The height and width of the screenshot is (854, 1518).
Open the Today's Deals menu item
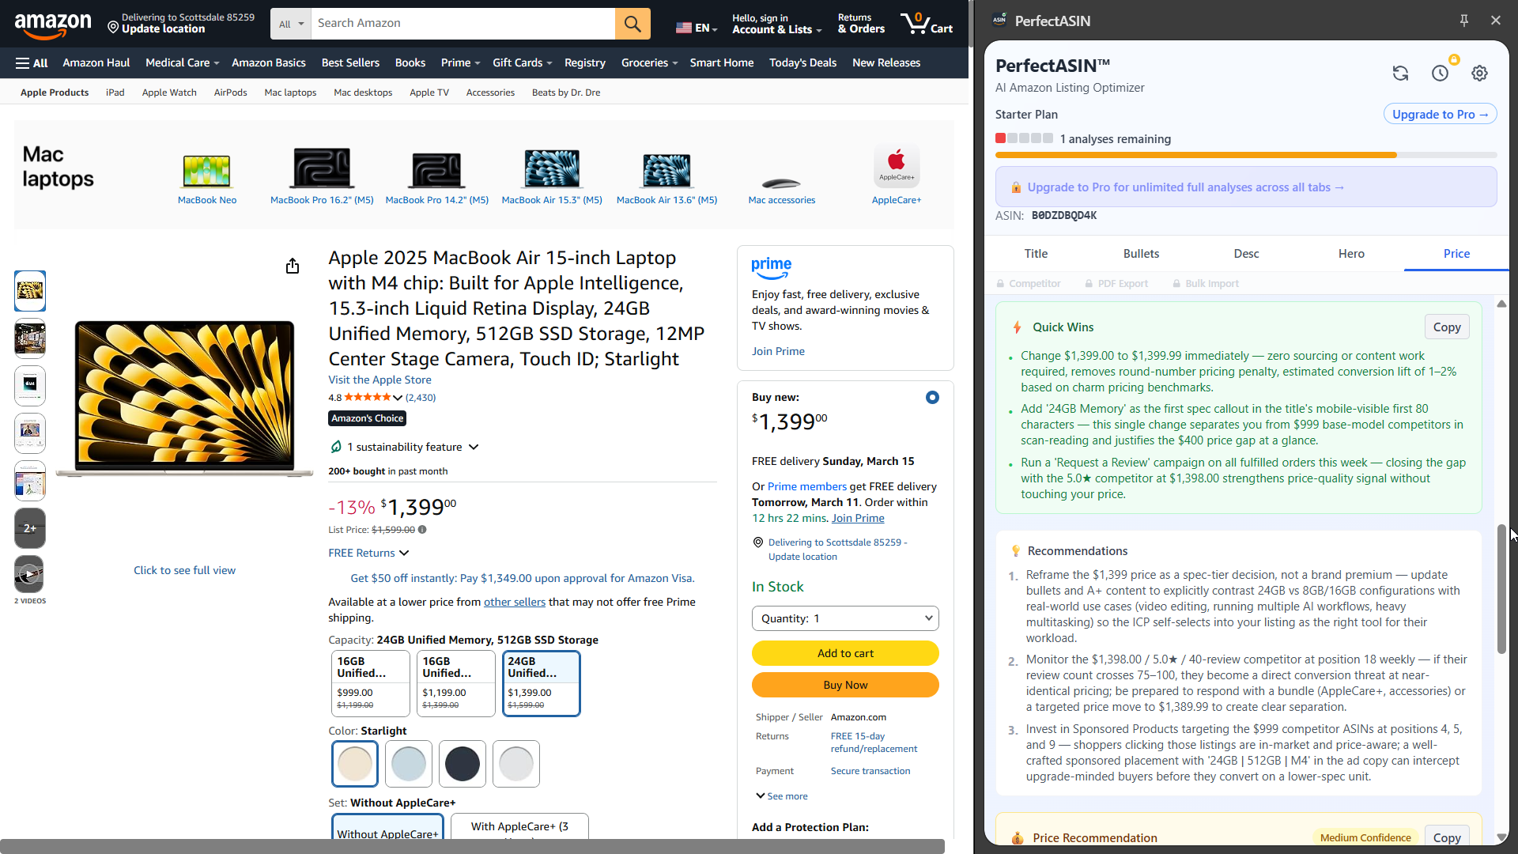tap(802, 62)
